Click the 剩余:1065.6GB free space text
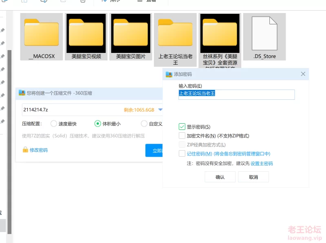The image size is (326, 243). coord(139,110)
